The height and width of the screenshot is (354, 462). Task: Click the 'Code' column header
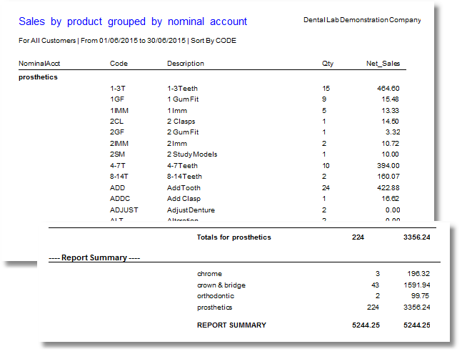pyautogui.click(x=119, y=64)
